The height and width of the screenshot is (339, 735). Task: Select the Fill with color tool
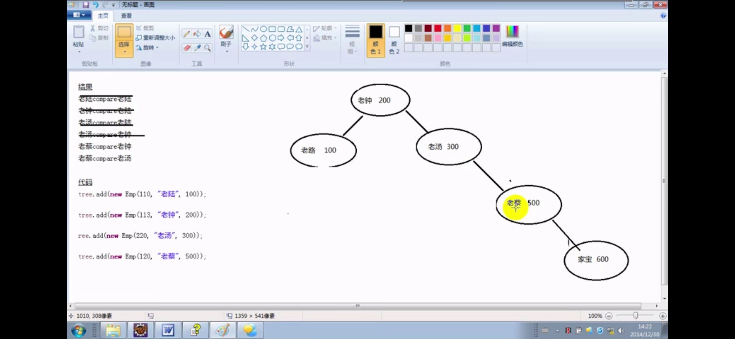pyautogui.click(x=197, y=33)
